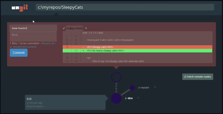Click the Discard all link
The height and width of the screenshot is (114, 223).
(x=48, y=43)
